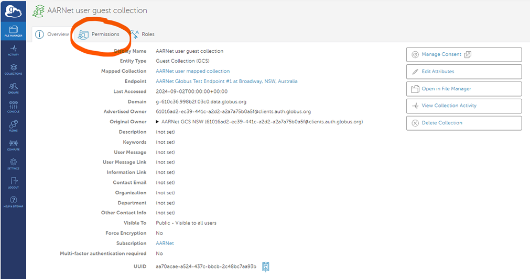Go to Collections in sidebar

point(14,69)
